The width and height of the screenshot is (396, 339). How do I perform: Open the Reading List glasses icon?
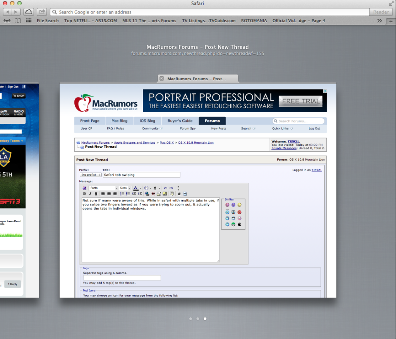click(x=7, y=21)
